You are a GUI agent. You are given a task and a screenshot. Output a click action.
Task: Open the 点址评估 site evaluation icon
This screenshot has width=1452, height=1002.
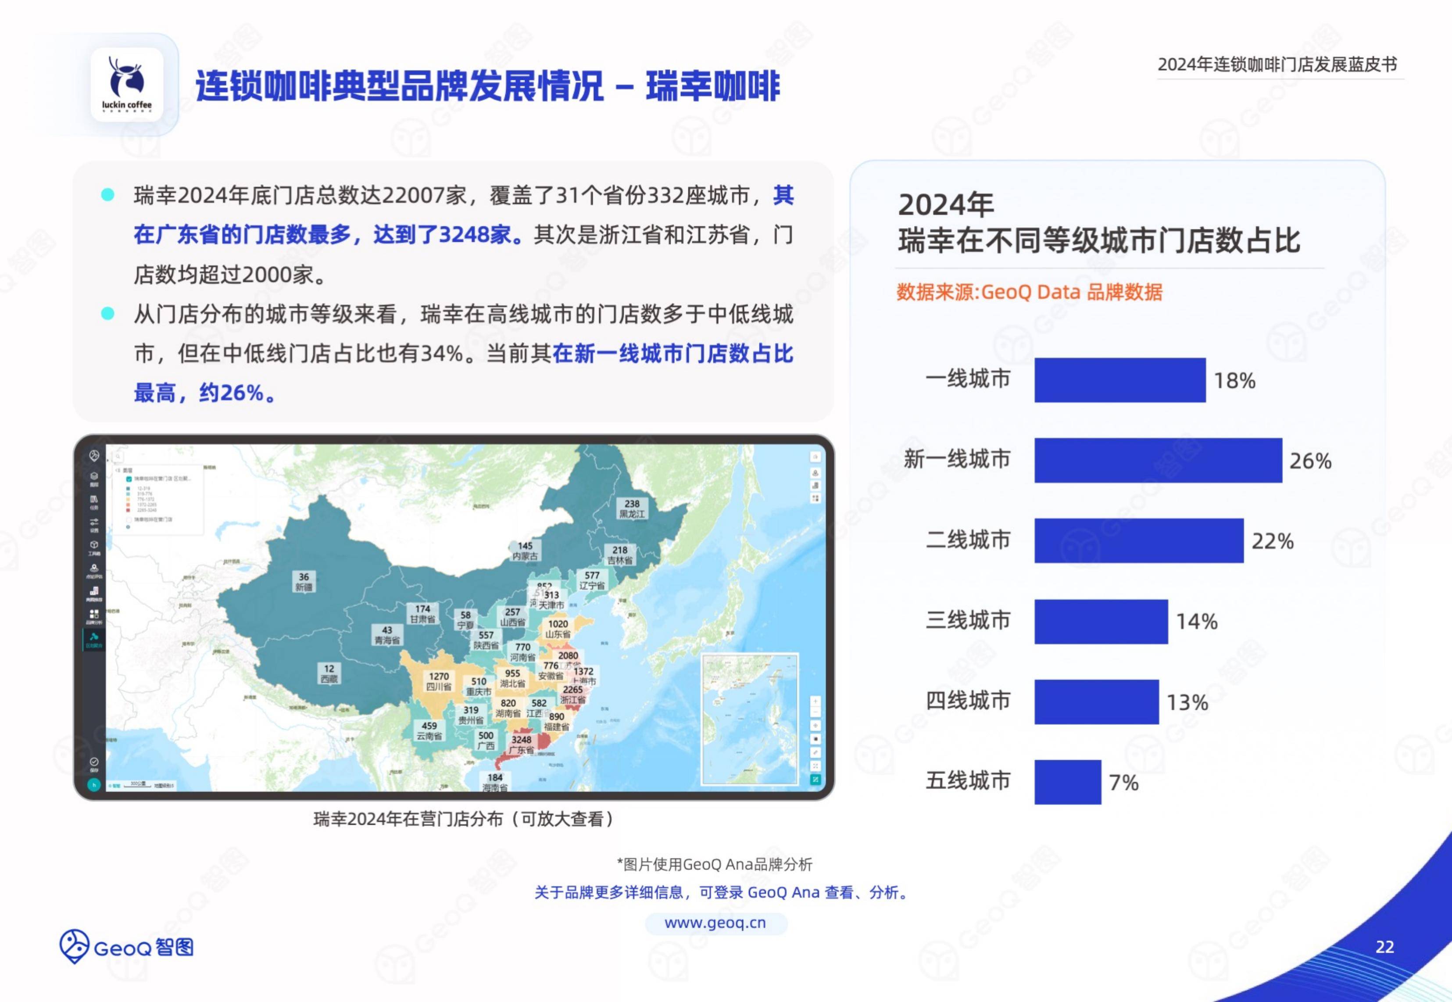(x=94, y=571)
